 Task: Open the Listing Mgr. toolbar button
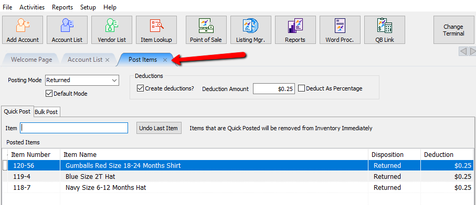[251, 30]
